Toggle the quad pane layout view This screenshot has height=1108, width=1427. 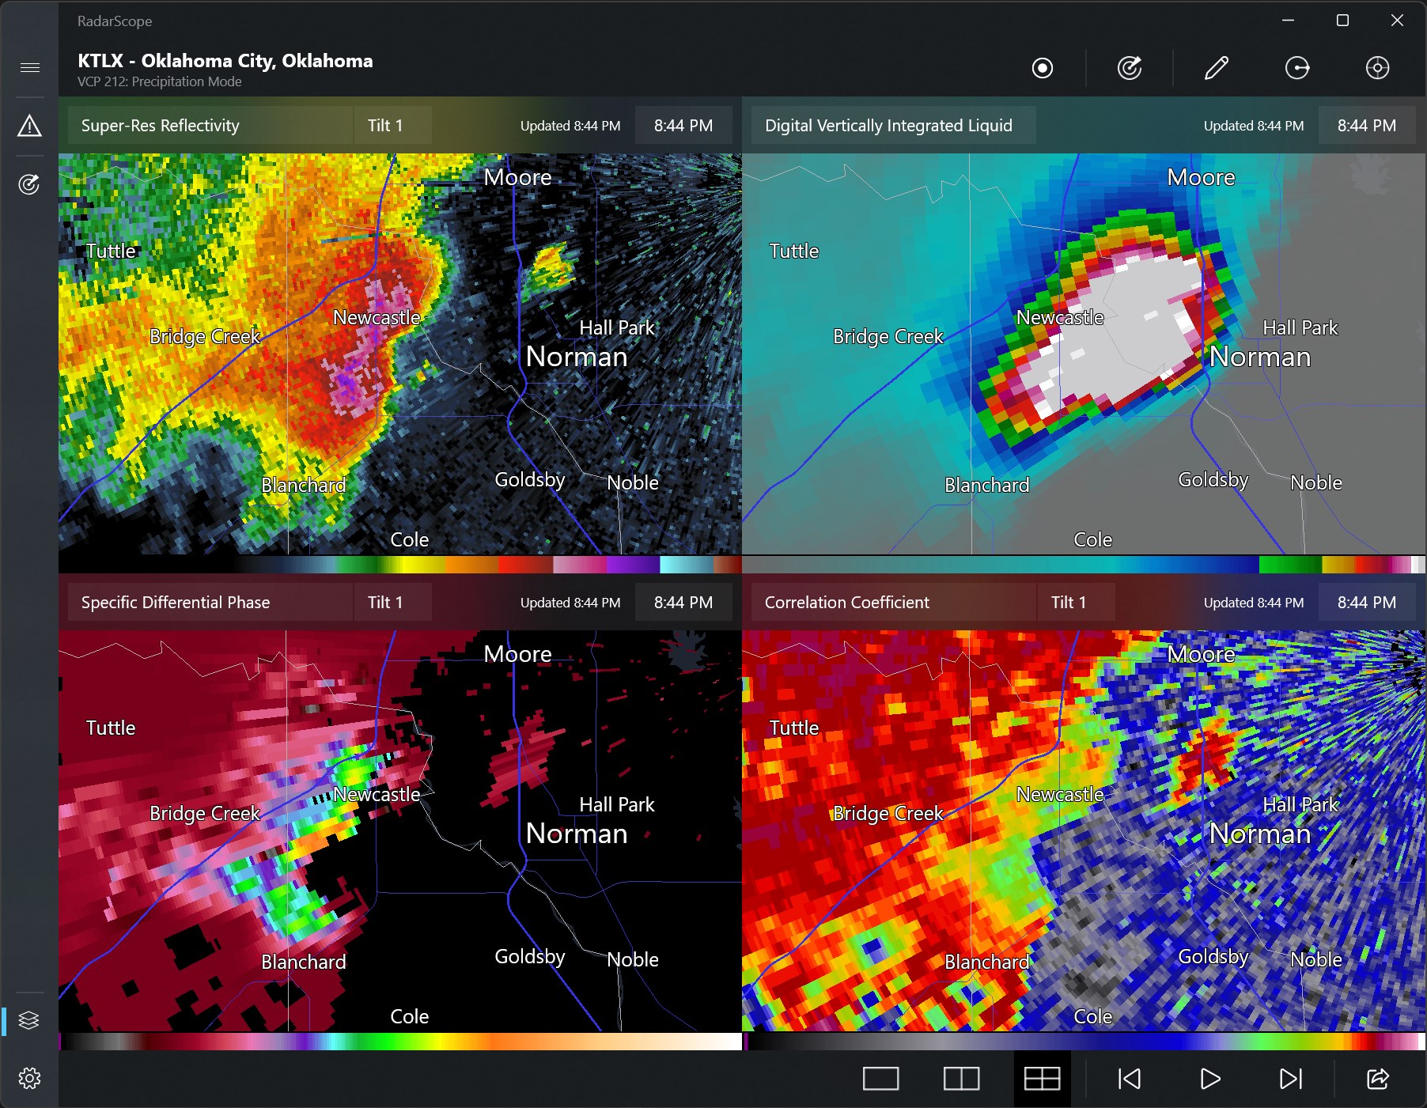(1043, 1078)
